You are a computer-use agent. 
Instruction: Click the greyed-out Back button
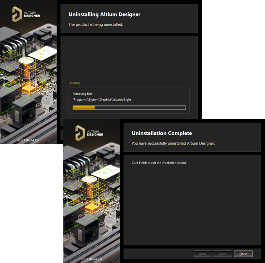(x=202, y=254)
